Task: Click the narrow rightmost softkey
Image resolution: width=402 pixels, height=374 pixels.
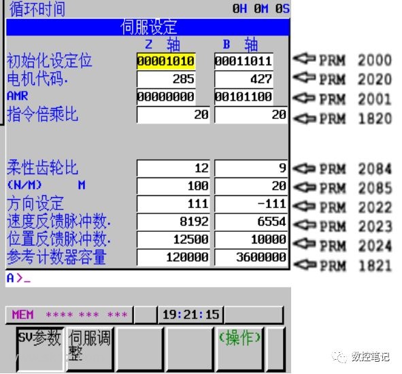Action: (276, 349)
